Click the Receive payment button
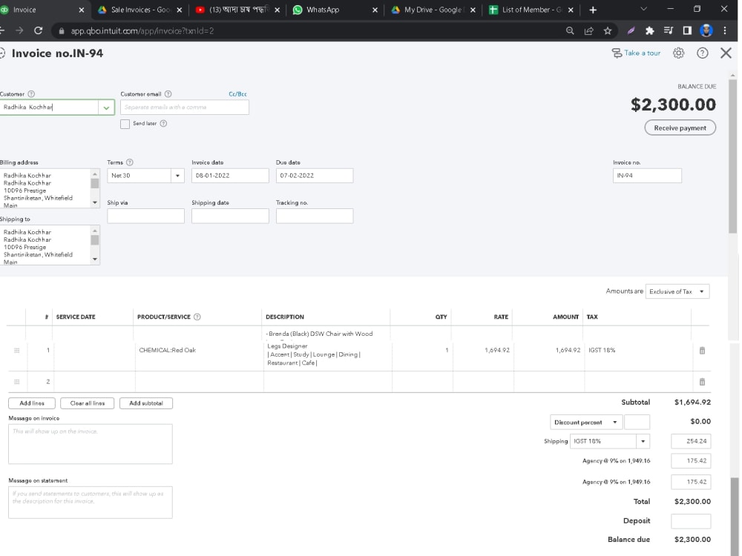 [679, 128]
